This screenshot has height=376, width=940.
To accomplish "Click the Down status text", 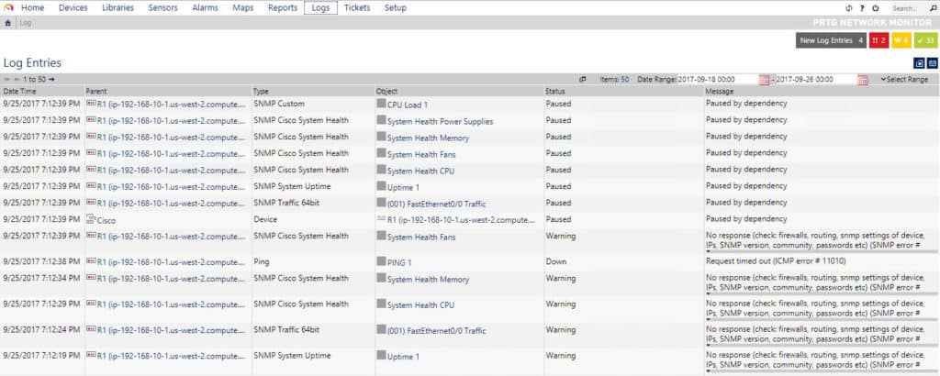I will point(555,261).
